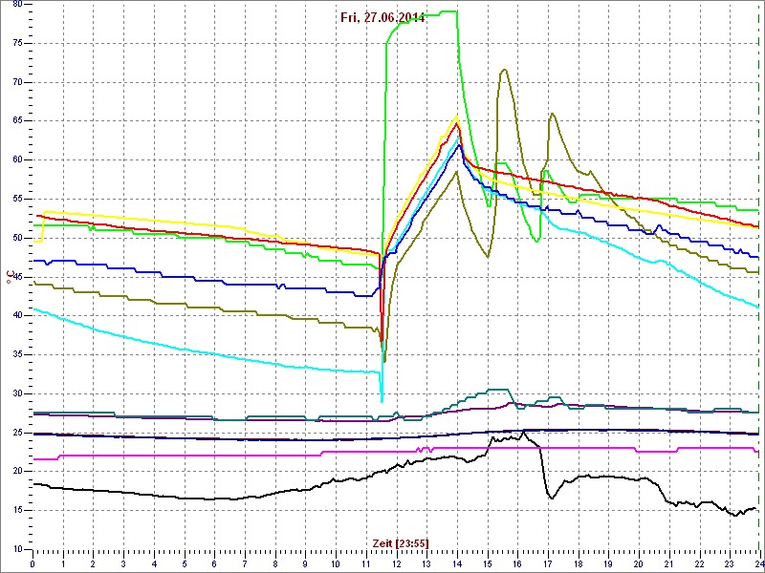Viewport: 765px width, 573px height.
Task: Select the hour 6 tick label on the time axis
Action: (x=214, y=563)
